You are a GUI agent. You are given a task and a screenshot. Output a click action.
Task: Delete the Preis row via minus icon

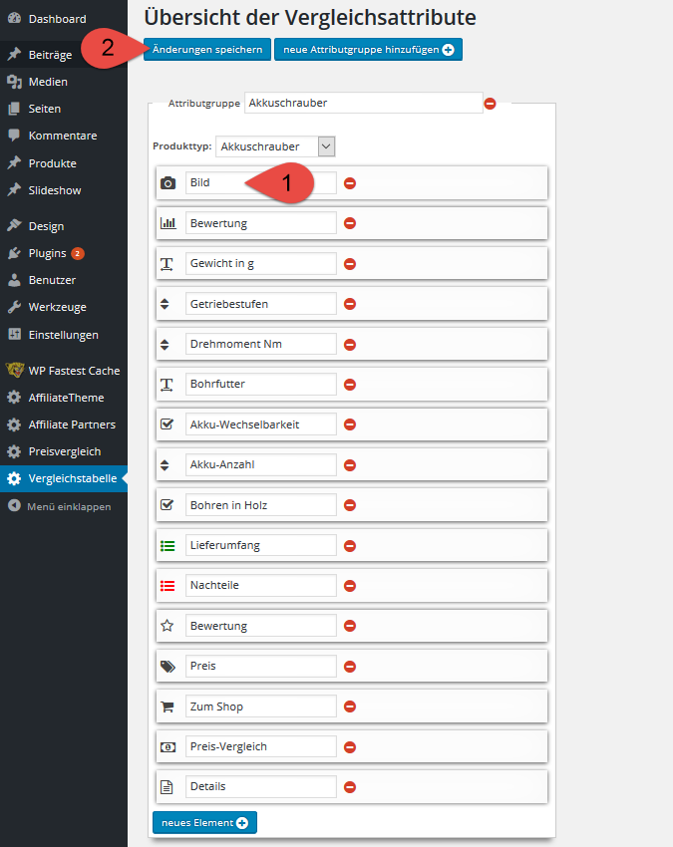350,666
